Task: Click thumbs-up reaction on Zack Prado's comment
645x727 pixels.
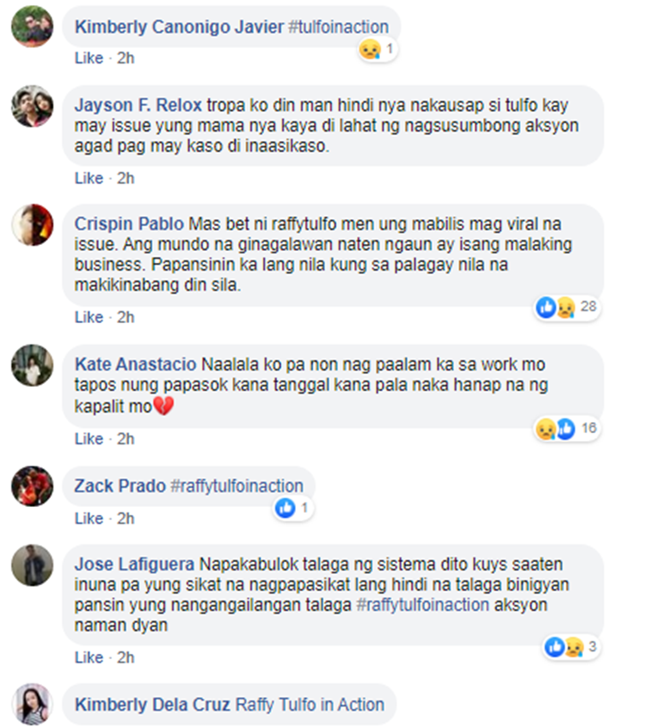Action: click(x=285, y=508)
